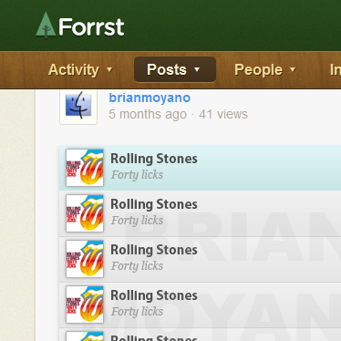
Task: Select the highlighted Rolling Stones title
Action: pyautogui.click(x=154, y=159)
